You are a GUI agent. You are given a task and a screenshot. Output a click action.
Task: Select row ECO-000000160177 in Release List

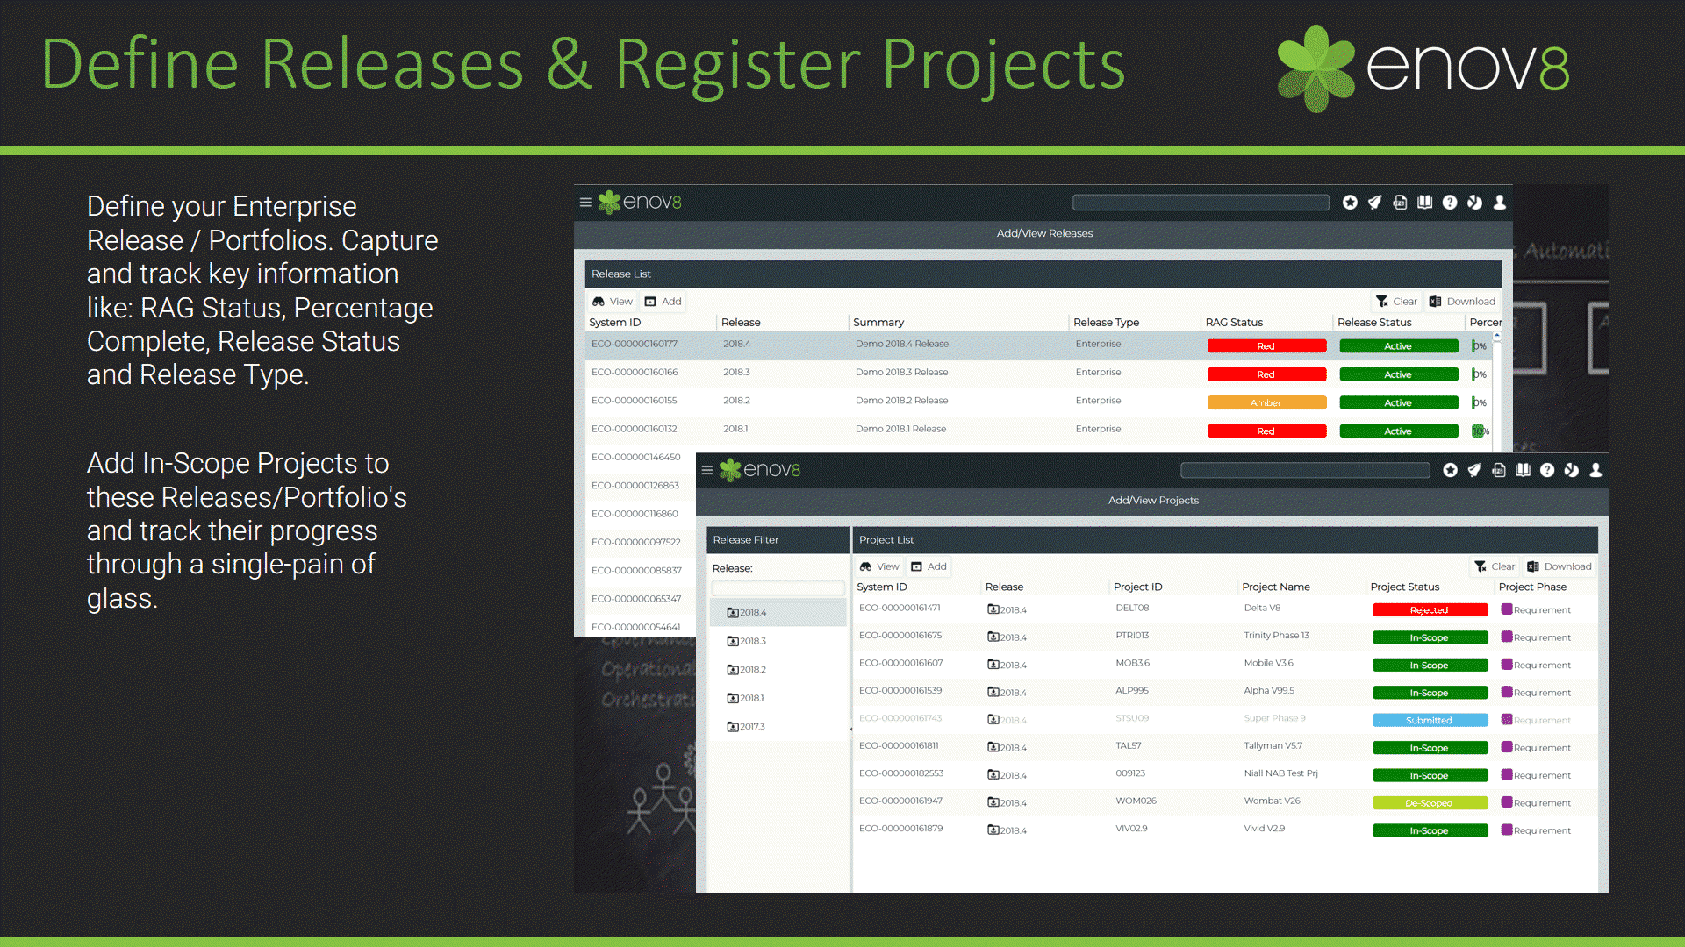click(1039, 345)
